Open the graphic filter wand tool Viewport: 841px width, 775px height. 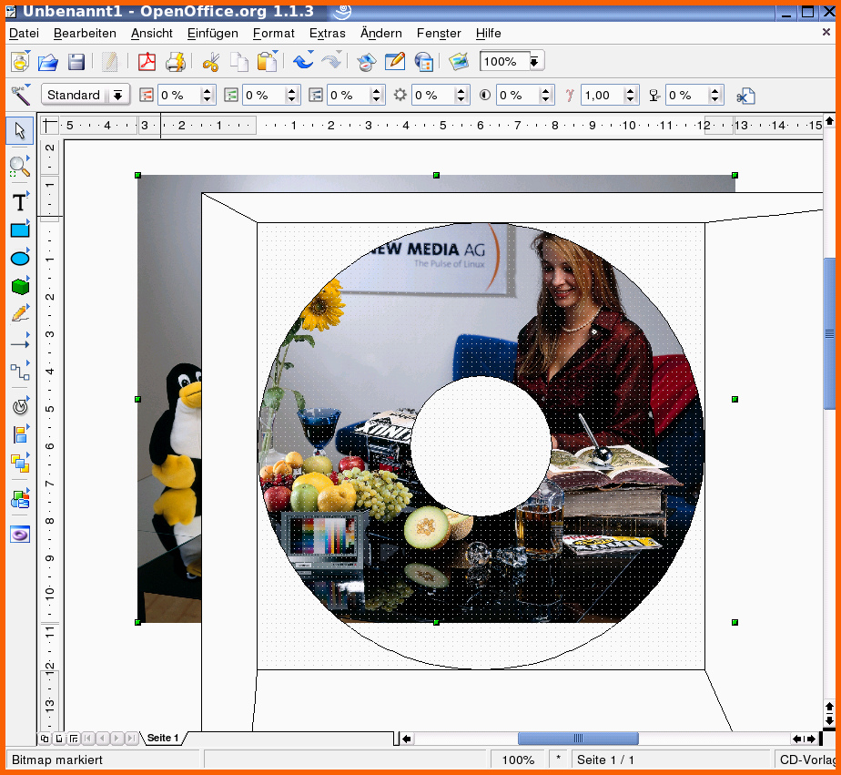pyautogui.click(x=21, y=95)
